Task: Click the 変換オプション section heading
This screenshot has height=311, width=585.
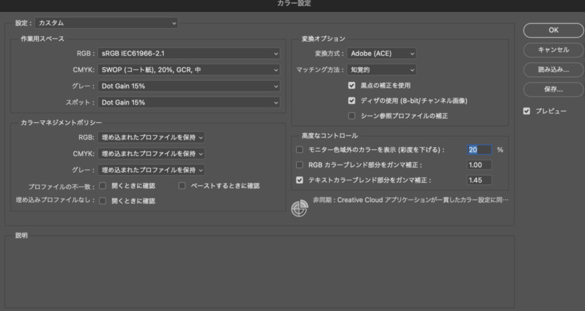Action: pyautogui.click(x=323, y=39)
